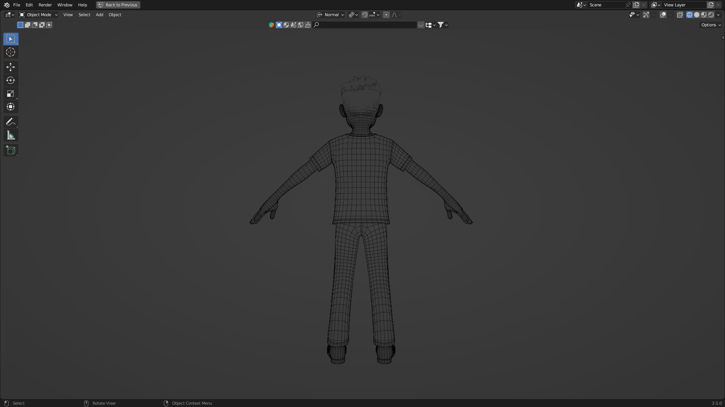Click the Transform tool icon
This screenshot has width=725, height=407.
coord(11,107)
